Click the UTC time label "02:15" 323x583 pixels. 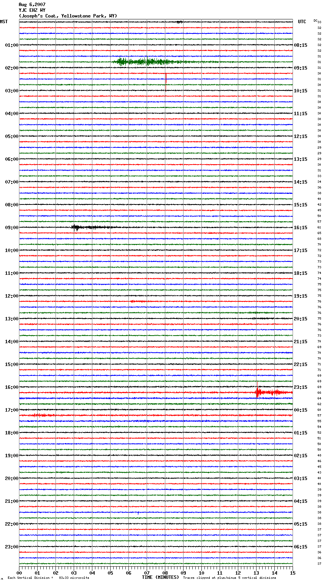(301, 456)
